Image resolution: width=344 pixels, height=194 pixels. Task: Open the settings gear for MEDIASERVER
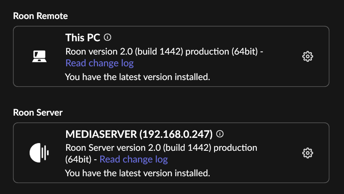pyautogui.click(x=307, y=153)
